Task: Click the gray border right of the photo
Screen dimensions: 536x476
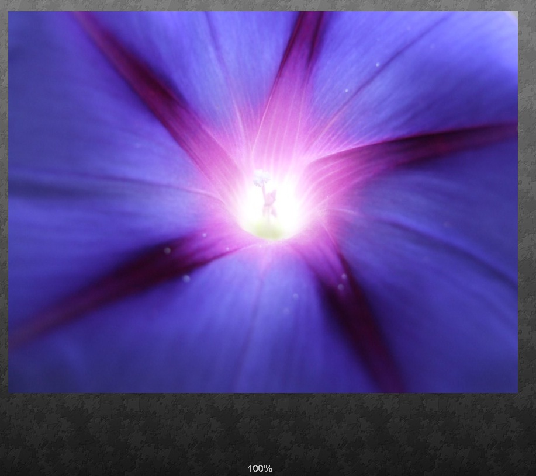Action: (526, 204)
